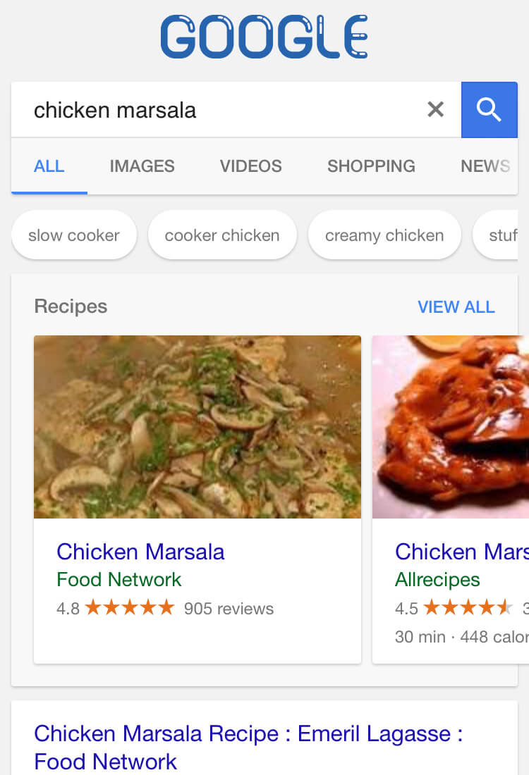This screenshot has height=775, width=529.
Task: Click the Food Network star rating
Action: click(129, 608)
